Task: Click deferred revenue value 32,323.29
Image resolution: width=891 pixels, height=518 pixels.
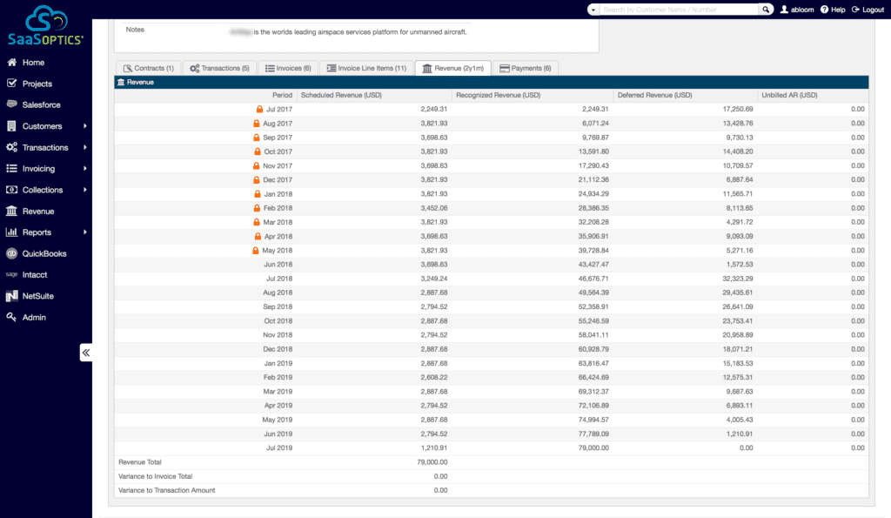Action: 738,279
